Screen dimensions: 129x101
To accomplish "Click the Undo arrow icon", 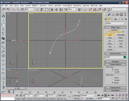I will [4, 10].
